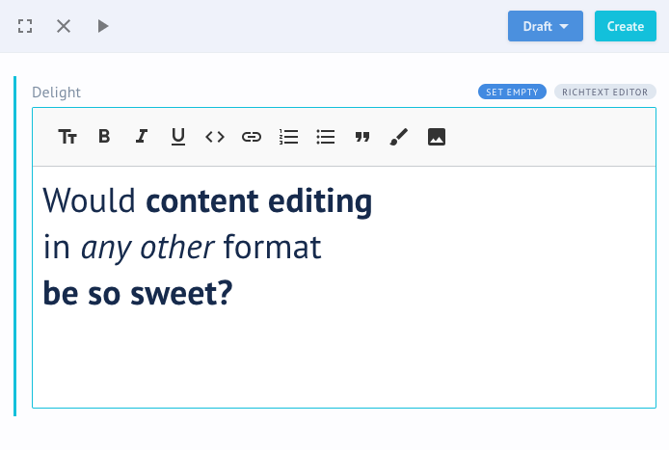Click the Set Empty badge
The height and width of the screenshot is (450, 669).
[x=512, y=92]
